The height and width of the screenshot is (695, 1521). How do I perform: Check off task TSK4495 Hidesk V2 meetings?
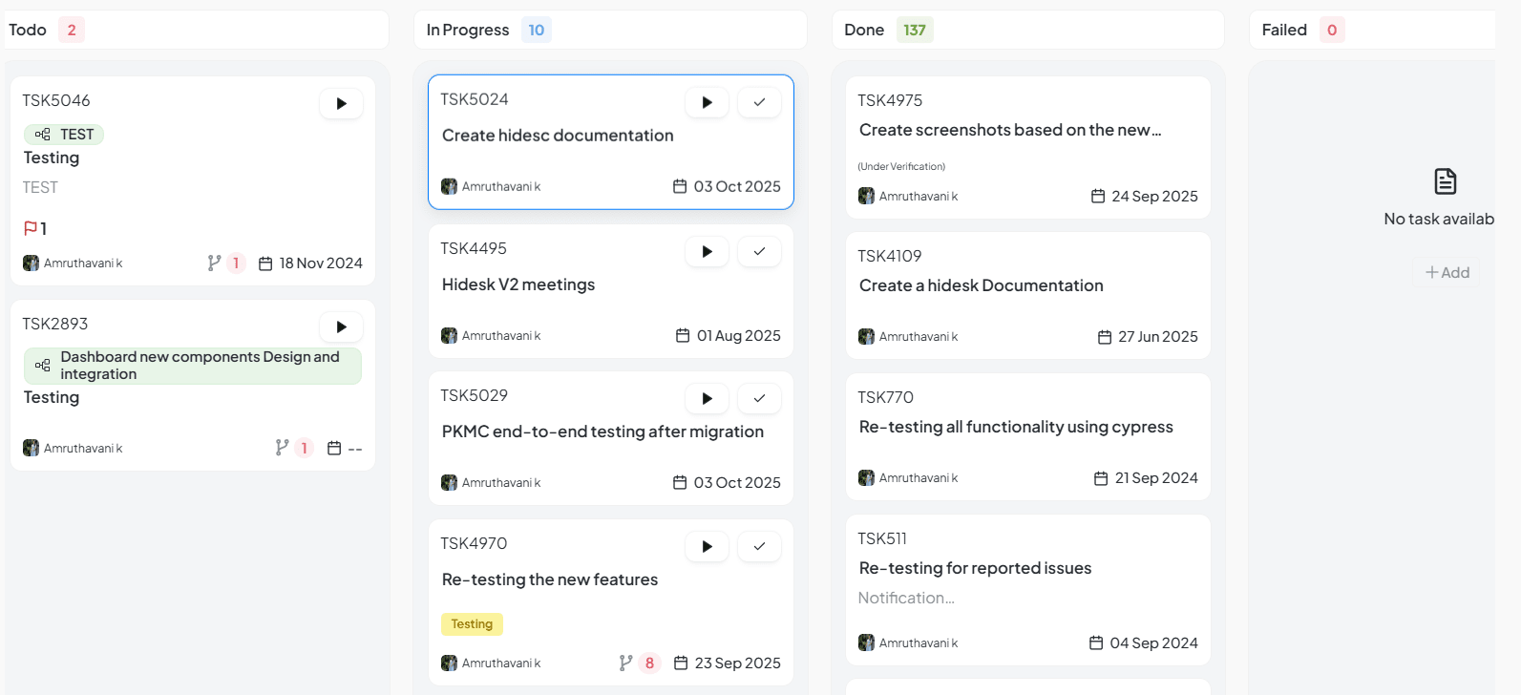759,251
